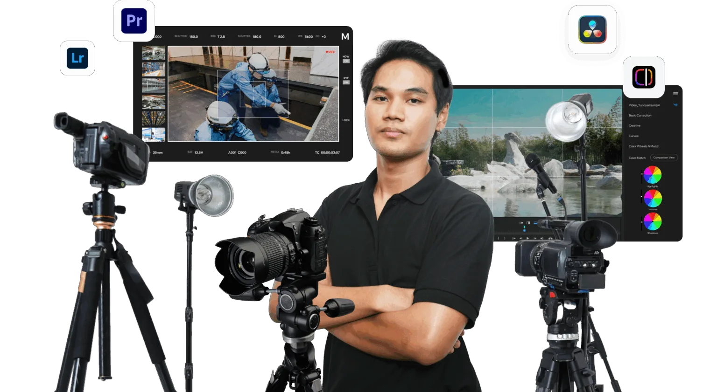Image resolution: width=717 pixels, height=392 pixels.
Task: Expand the Creative section
Action: click(x=634, y=125)
